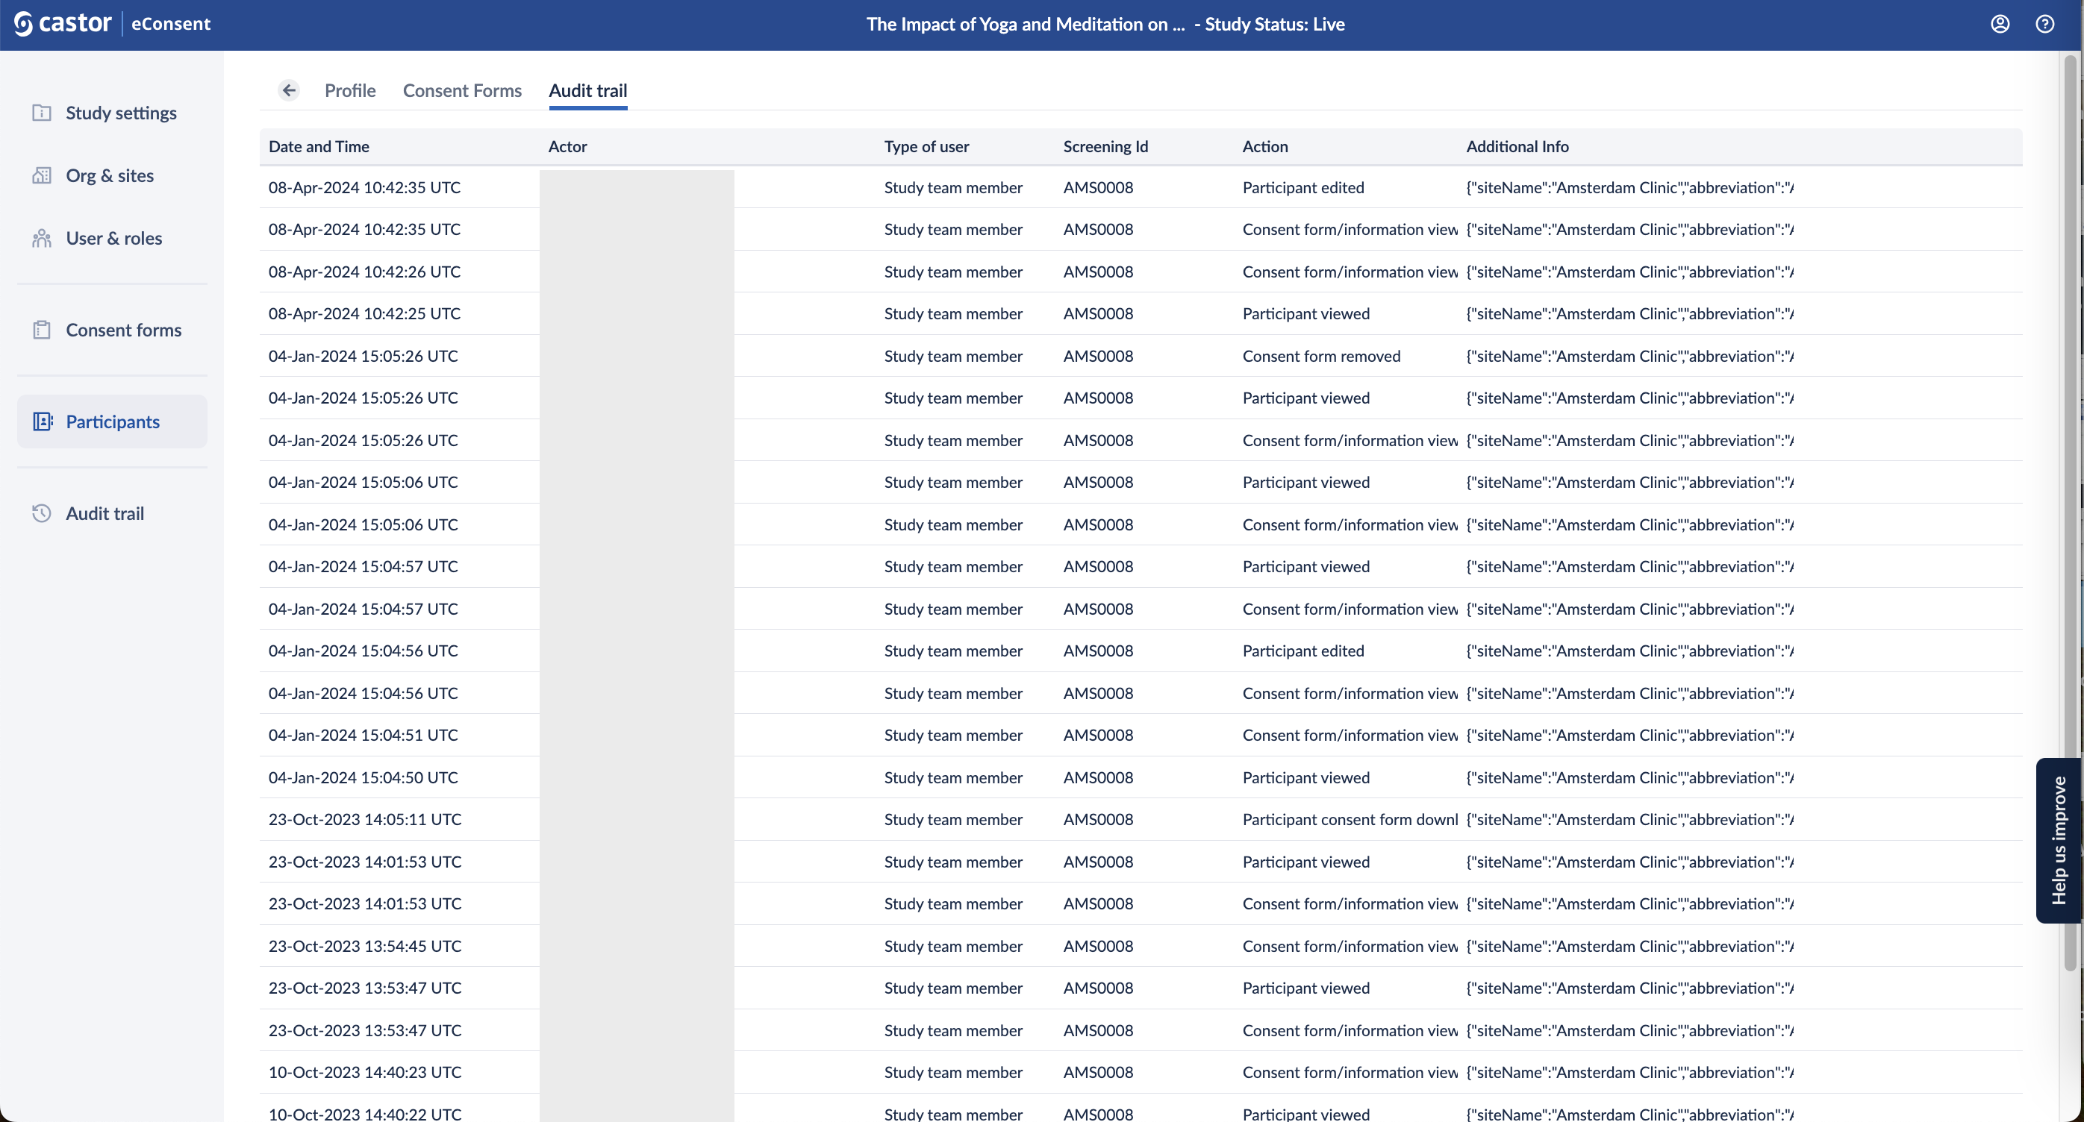Screen dimensions: 2084x1122
Task: Click the User & roles people icon
Action: tap(41, 239)
